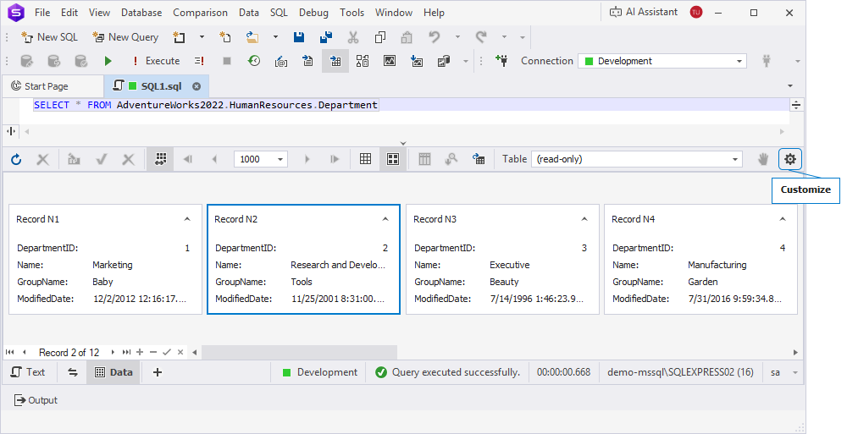The width and height of the screenshot is (847, 434).
Task: Toggle paginal mode button
Action: click(159, 159)
